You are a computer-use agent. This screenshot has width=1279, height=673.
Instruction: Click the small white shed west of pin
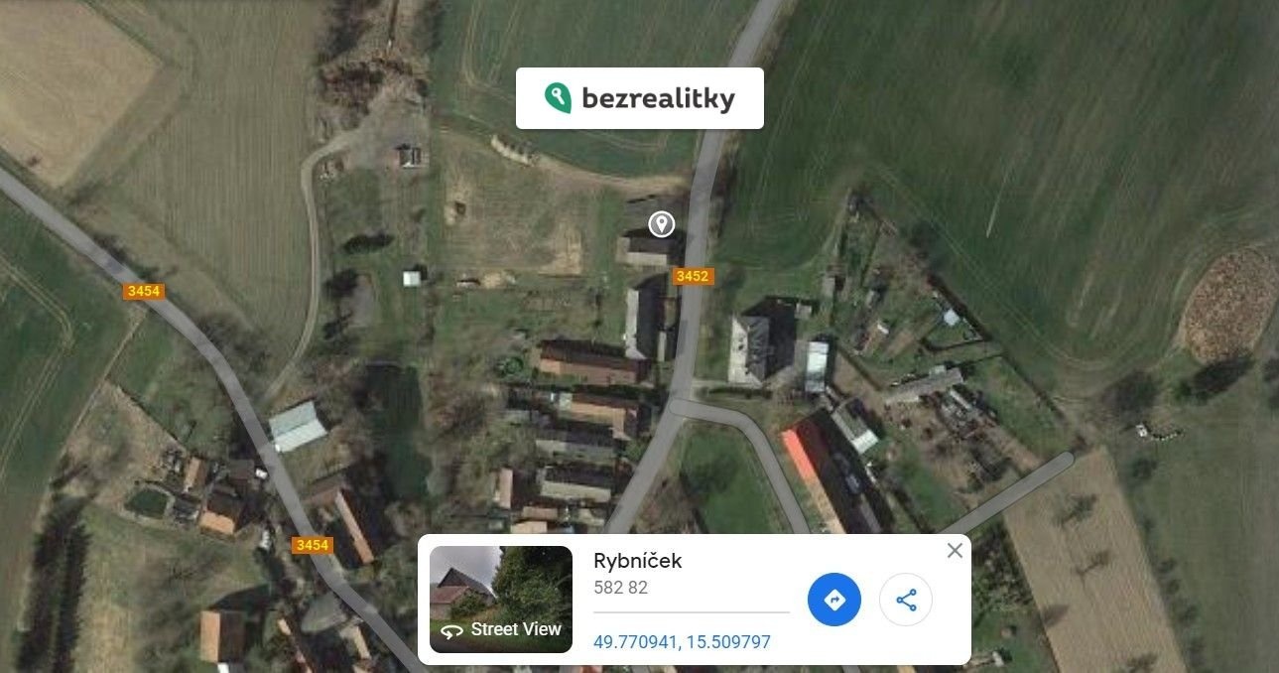[x=412, y=278]
